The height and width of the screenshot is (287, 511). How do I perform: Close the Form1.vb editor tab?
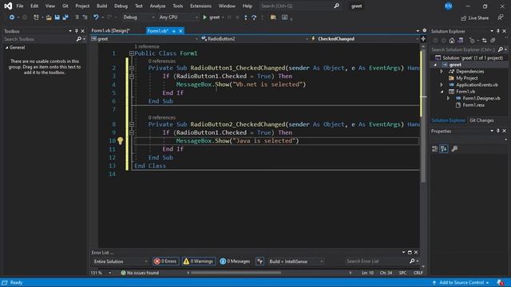[x=180, y=31]
